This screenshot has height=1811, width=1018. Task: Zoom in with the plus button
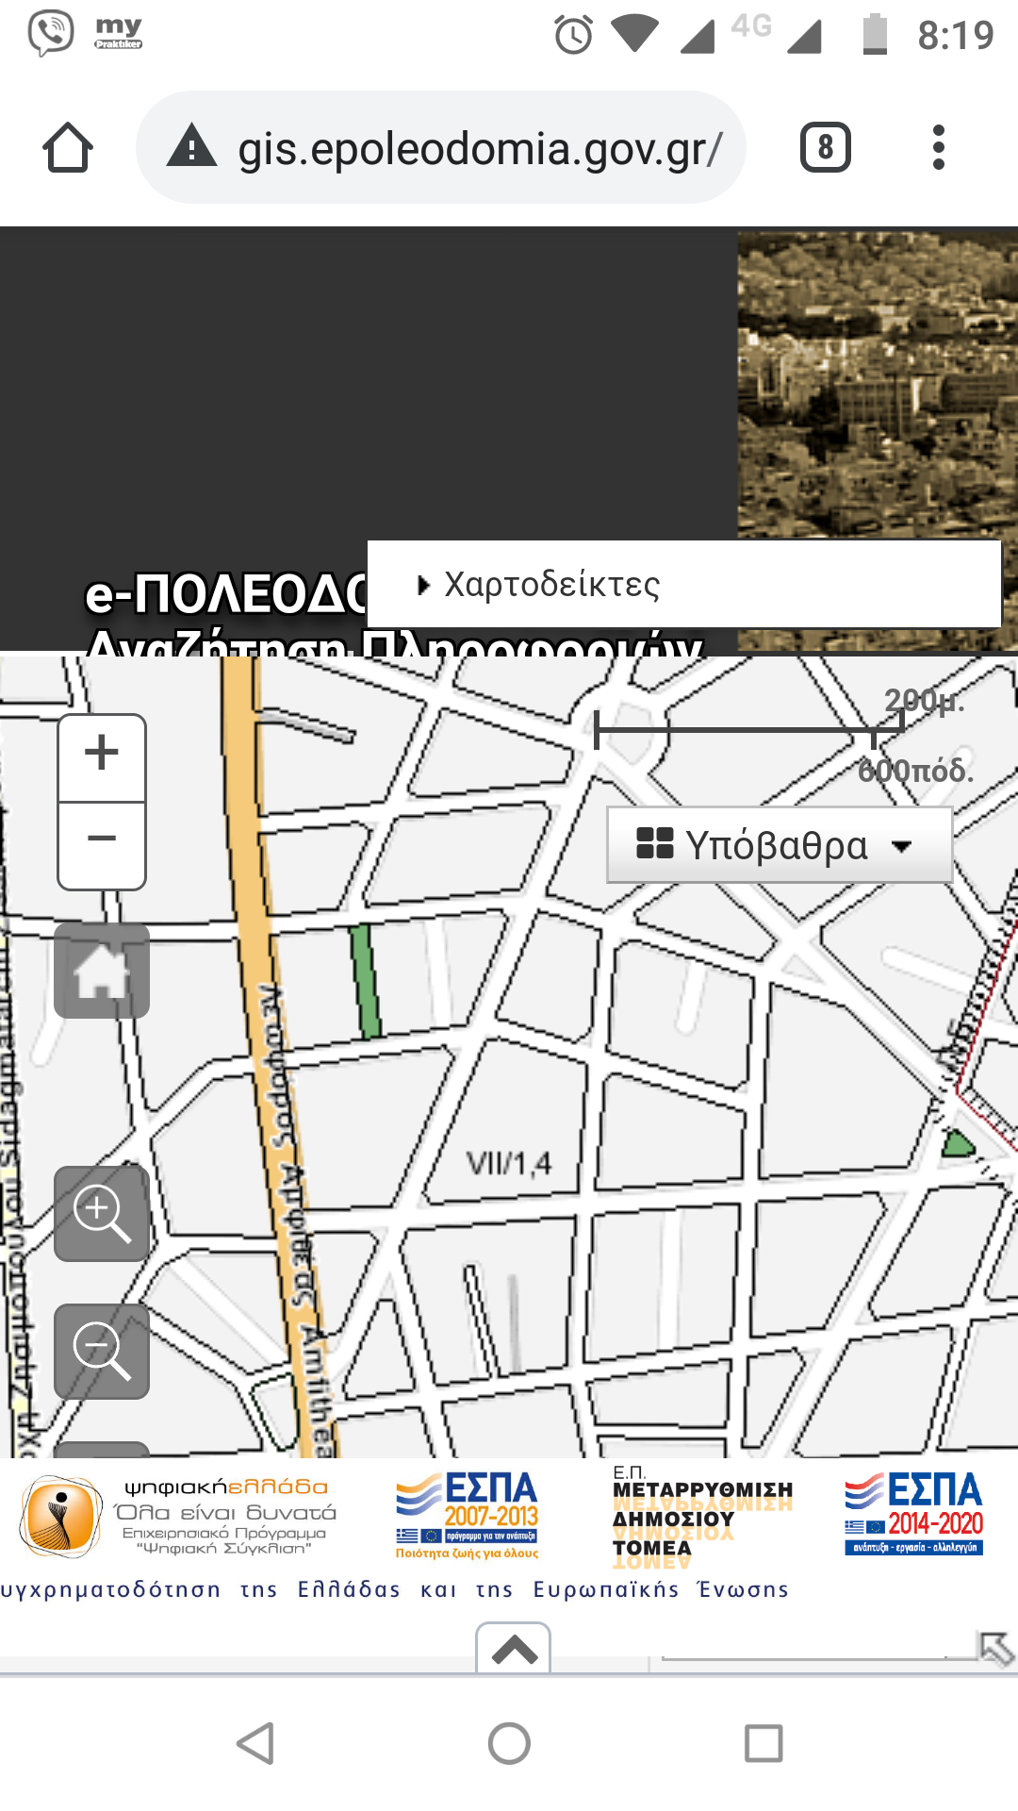(102, 756)
